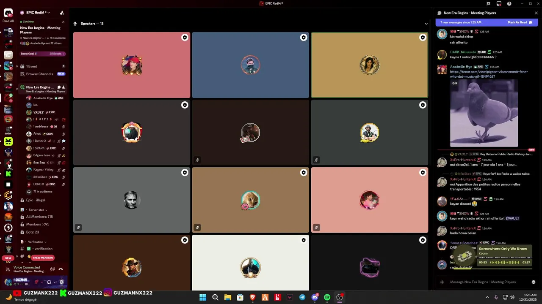The image size is (542, 304).
Task: Click the @VAULT mention in SNOW's message
Action: tap(512, 218)
